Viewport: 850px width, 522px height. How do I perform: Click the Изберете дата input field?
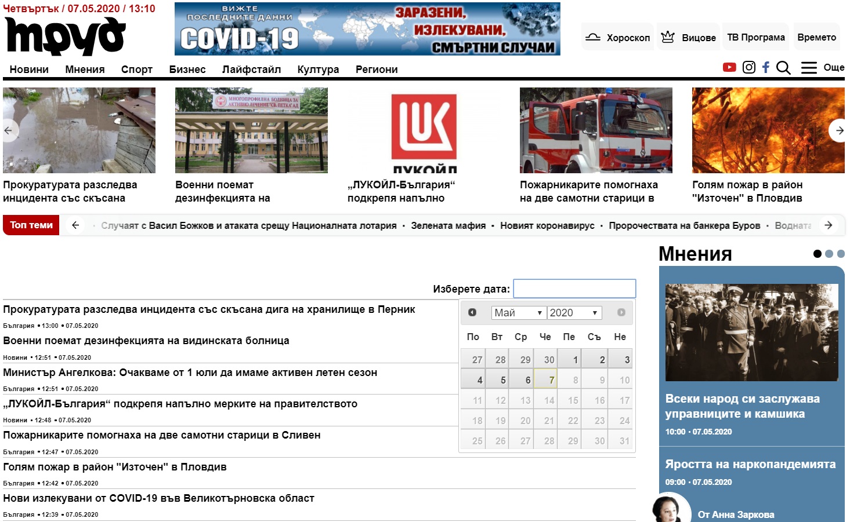coord(574,289)
